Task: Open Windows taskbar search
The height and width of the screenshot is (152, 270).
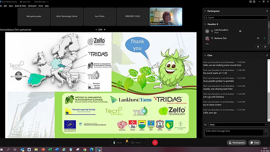Action: (x=8, y=150)
